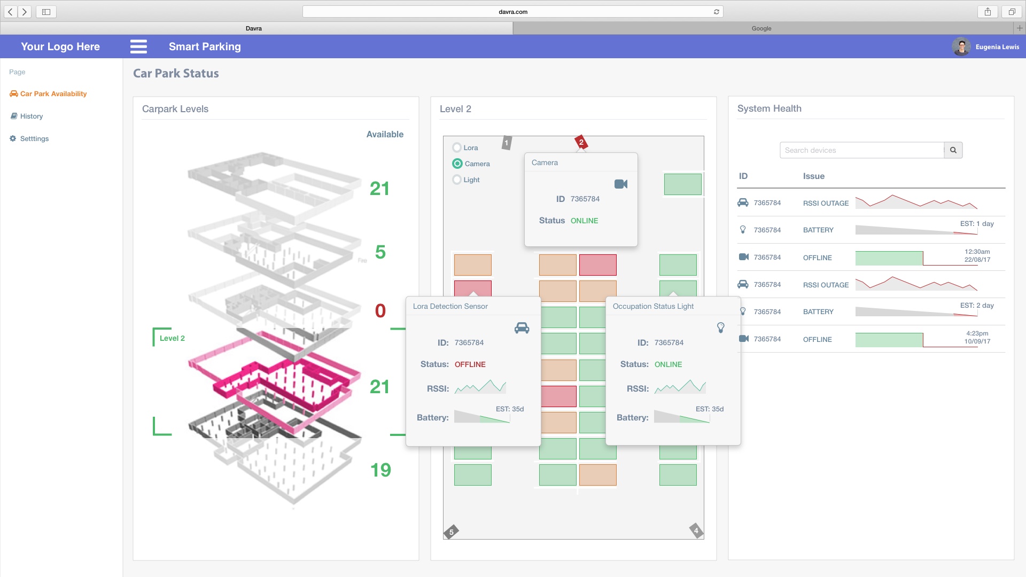The image size is (1026, 577).
Task: Click the History book icon in sidebar
Action: tap(14, 116)
